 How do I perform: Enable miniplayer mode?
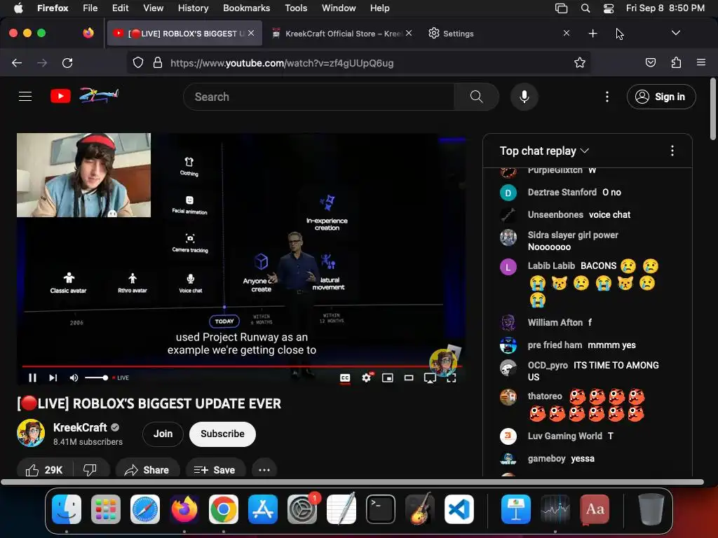pyautogui.click(x=387, y=378)
